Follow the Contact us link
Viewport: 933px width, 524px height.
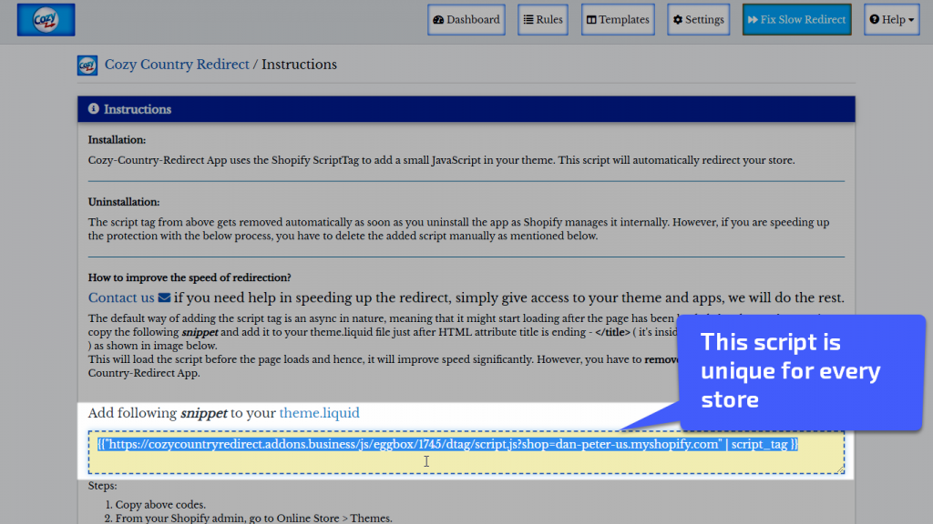pos(121,297)
